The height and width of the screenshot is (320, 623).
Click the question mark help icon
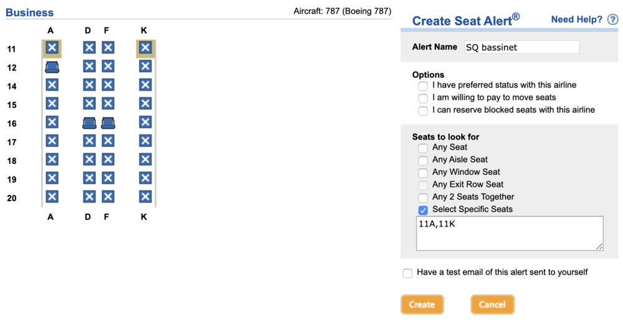pos(612,20)
